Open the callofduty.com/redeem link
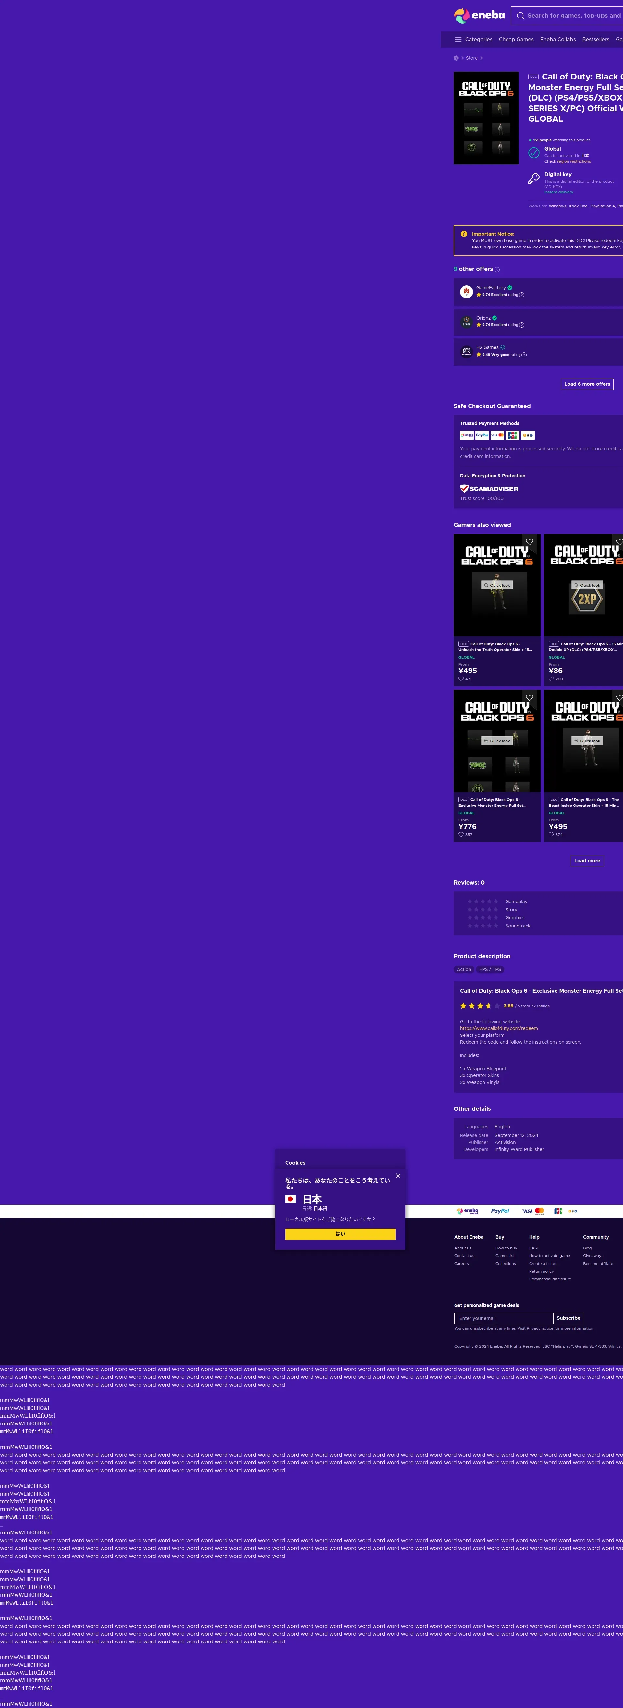Image resolution: width=623 pixels, height=1708 pixels. (498, 1028)
